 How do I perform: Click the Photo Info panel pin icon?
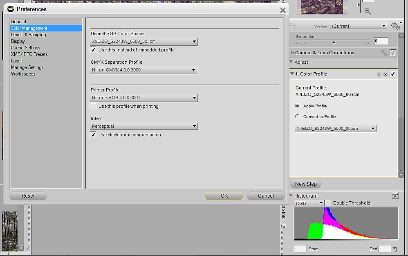[283, 226]
